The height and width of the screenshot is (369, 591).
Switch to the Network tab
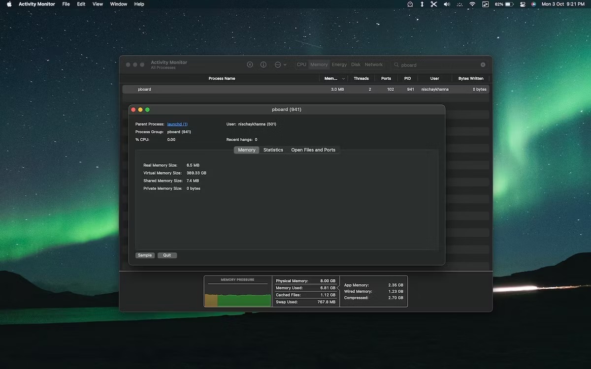374,64
